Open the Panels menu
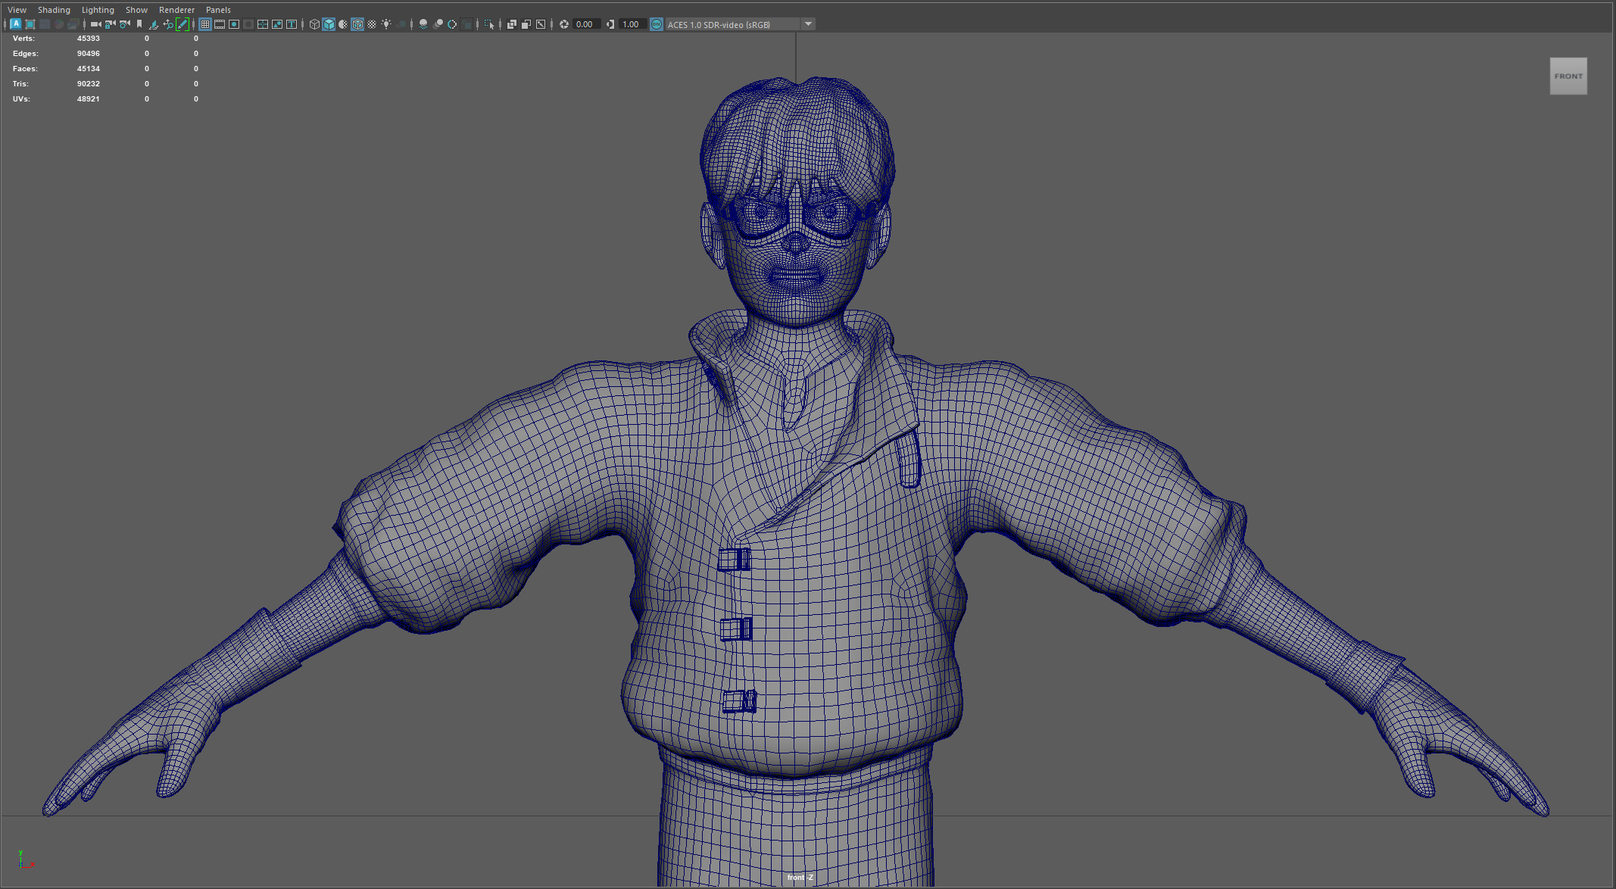 click(218, 10)
